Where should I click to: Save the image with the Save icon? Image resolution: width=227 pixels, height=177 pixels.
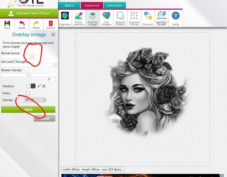coord(7,24)
